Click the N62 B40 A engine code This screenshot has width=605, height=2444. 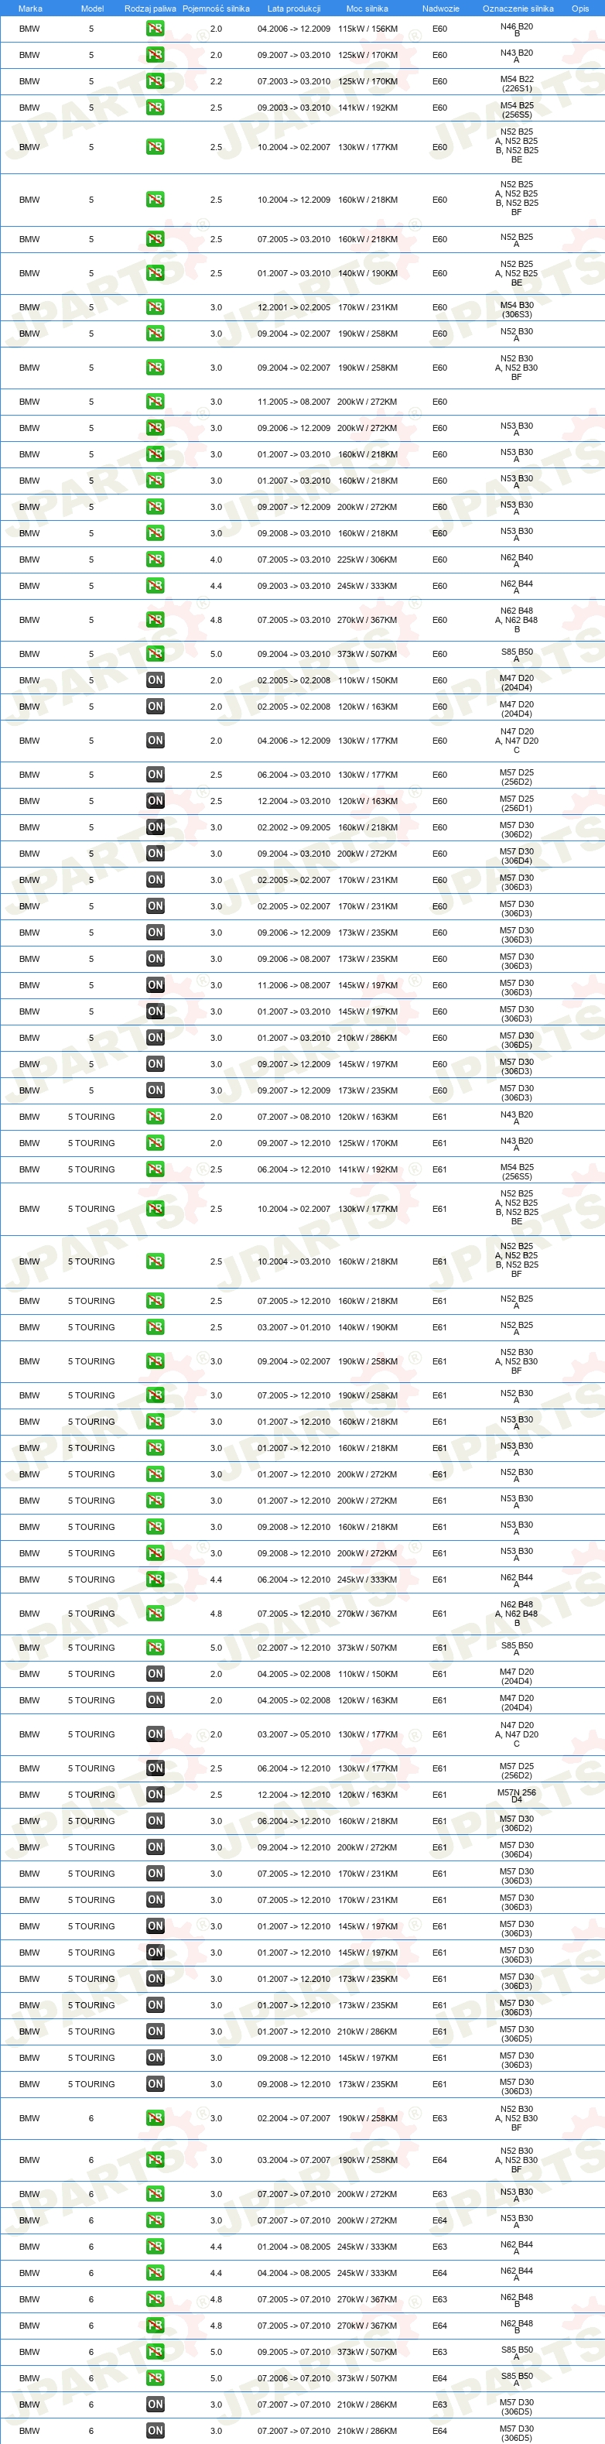(x=517, y=561)
